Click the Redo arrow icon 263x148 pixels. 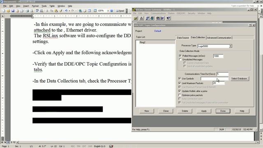point(72,11)
